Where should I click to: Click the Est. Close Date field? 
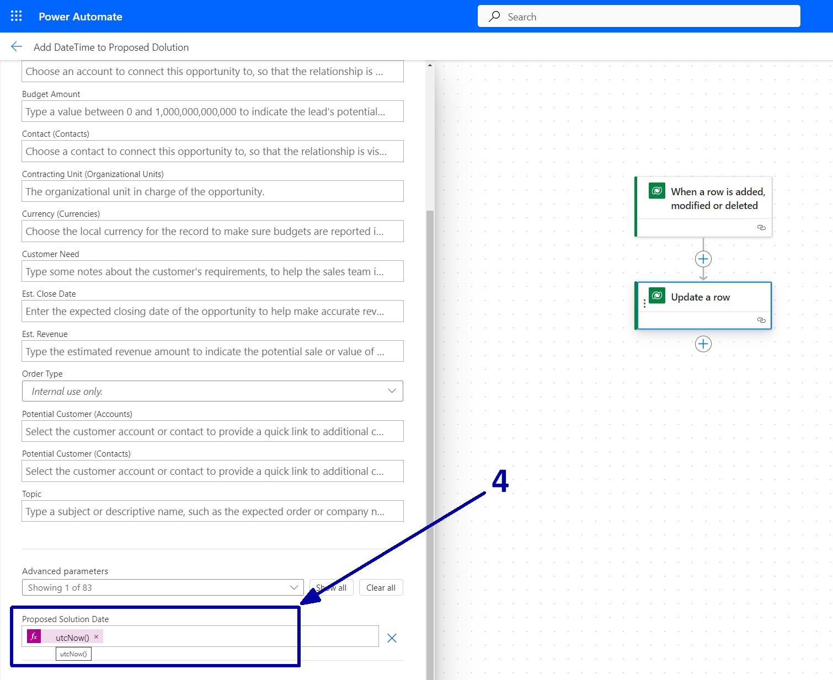click(x=212, y=311)
